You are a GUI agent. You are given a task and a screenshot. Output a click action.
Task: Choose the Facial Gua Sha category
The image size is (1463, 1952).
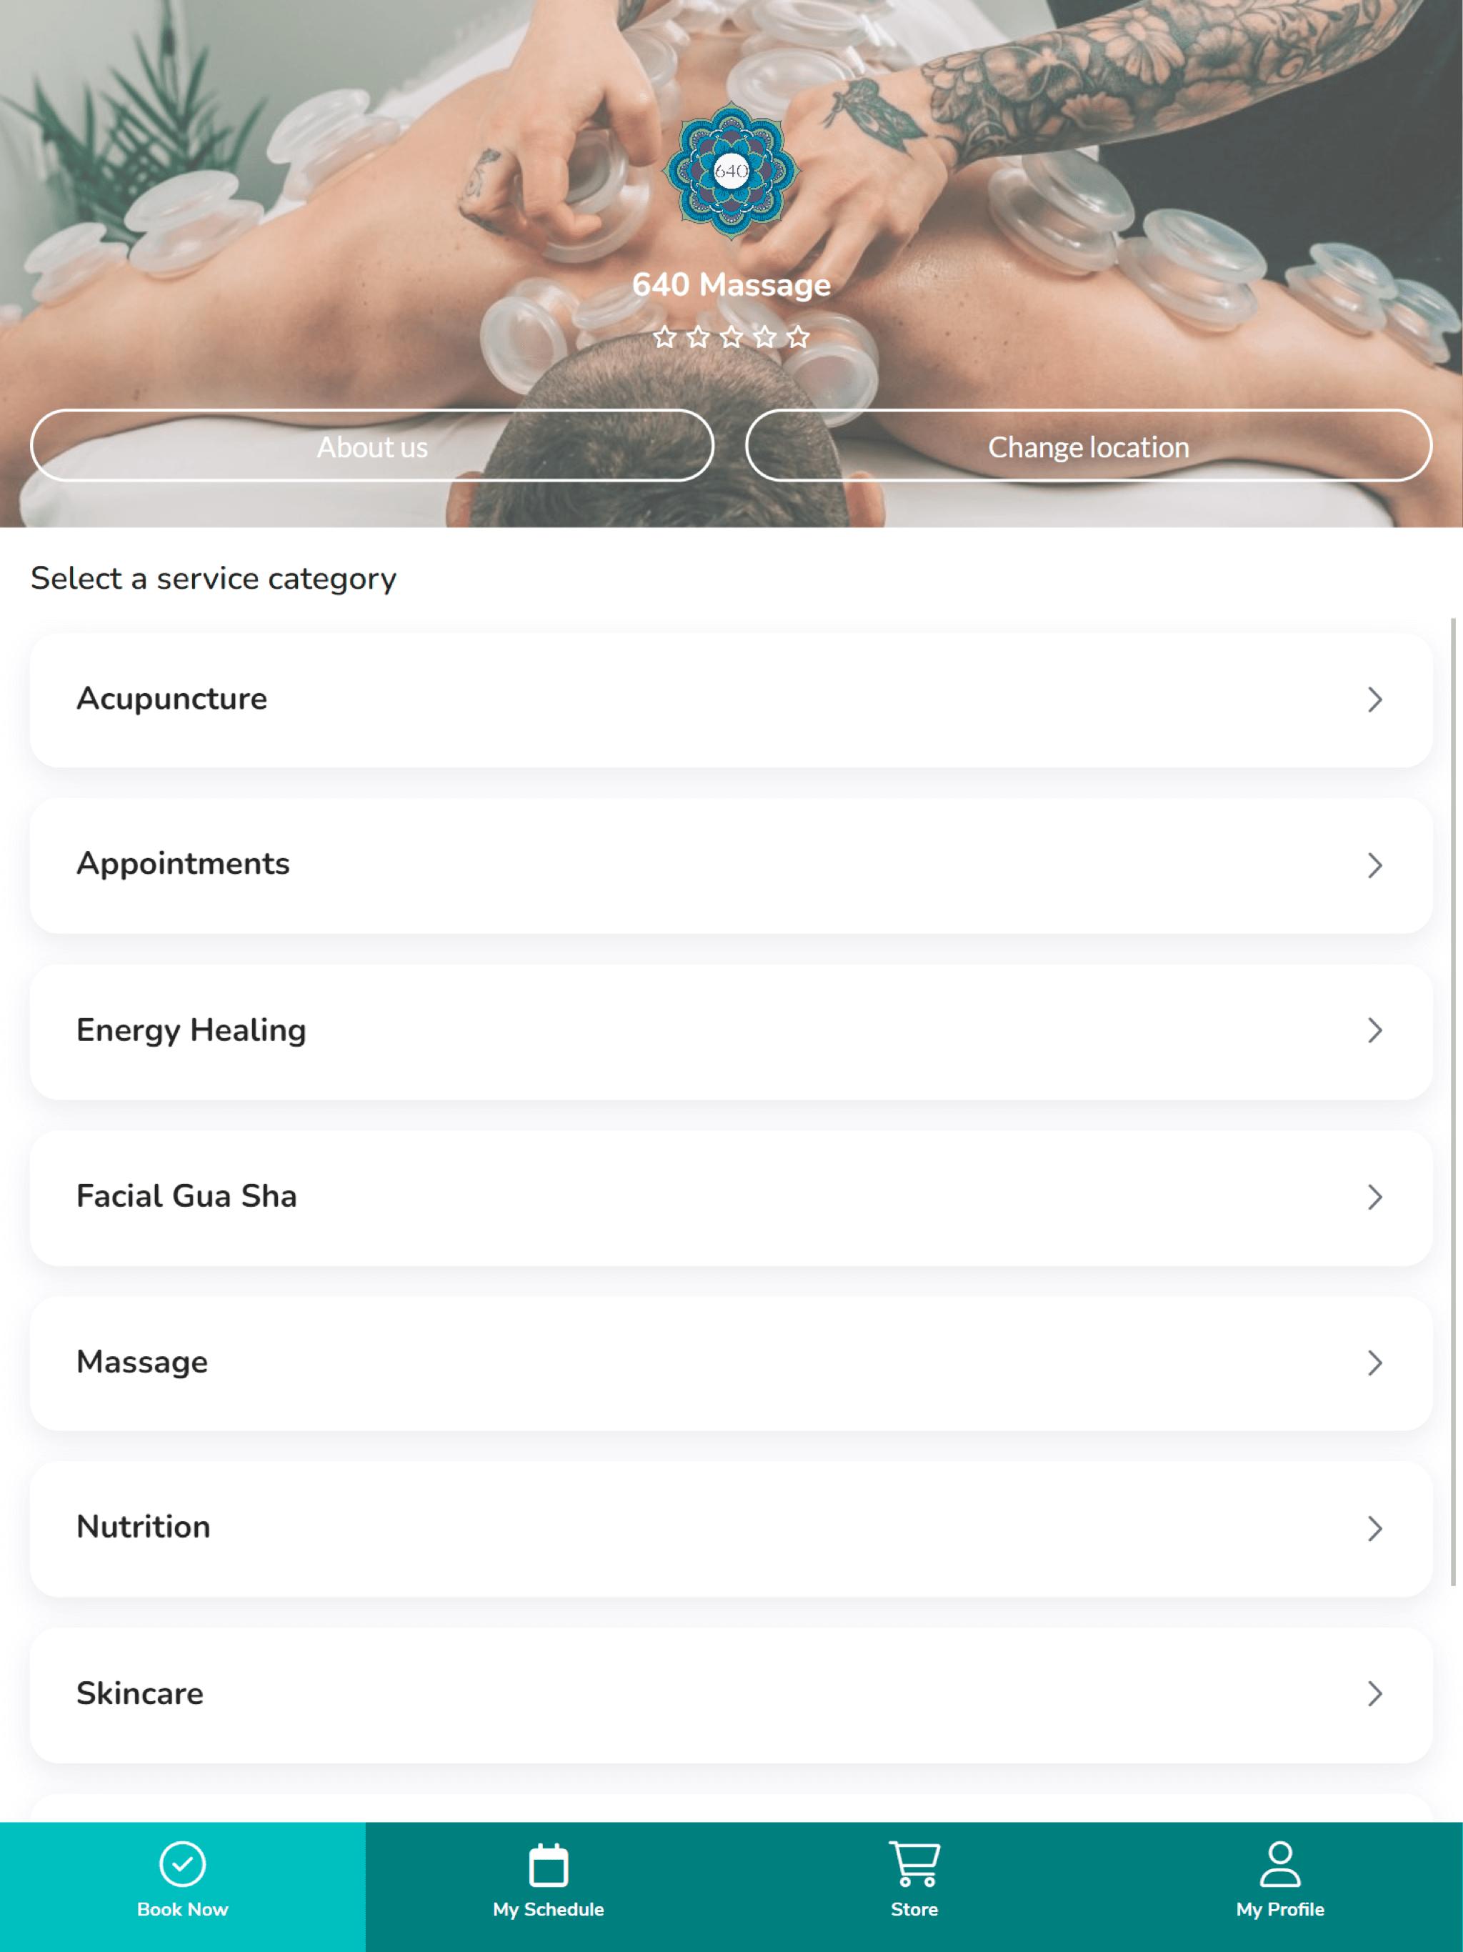[731, 1197]
